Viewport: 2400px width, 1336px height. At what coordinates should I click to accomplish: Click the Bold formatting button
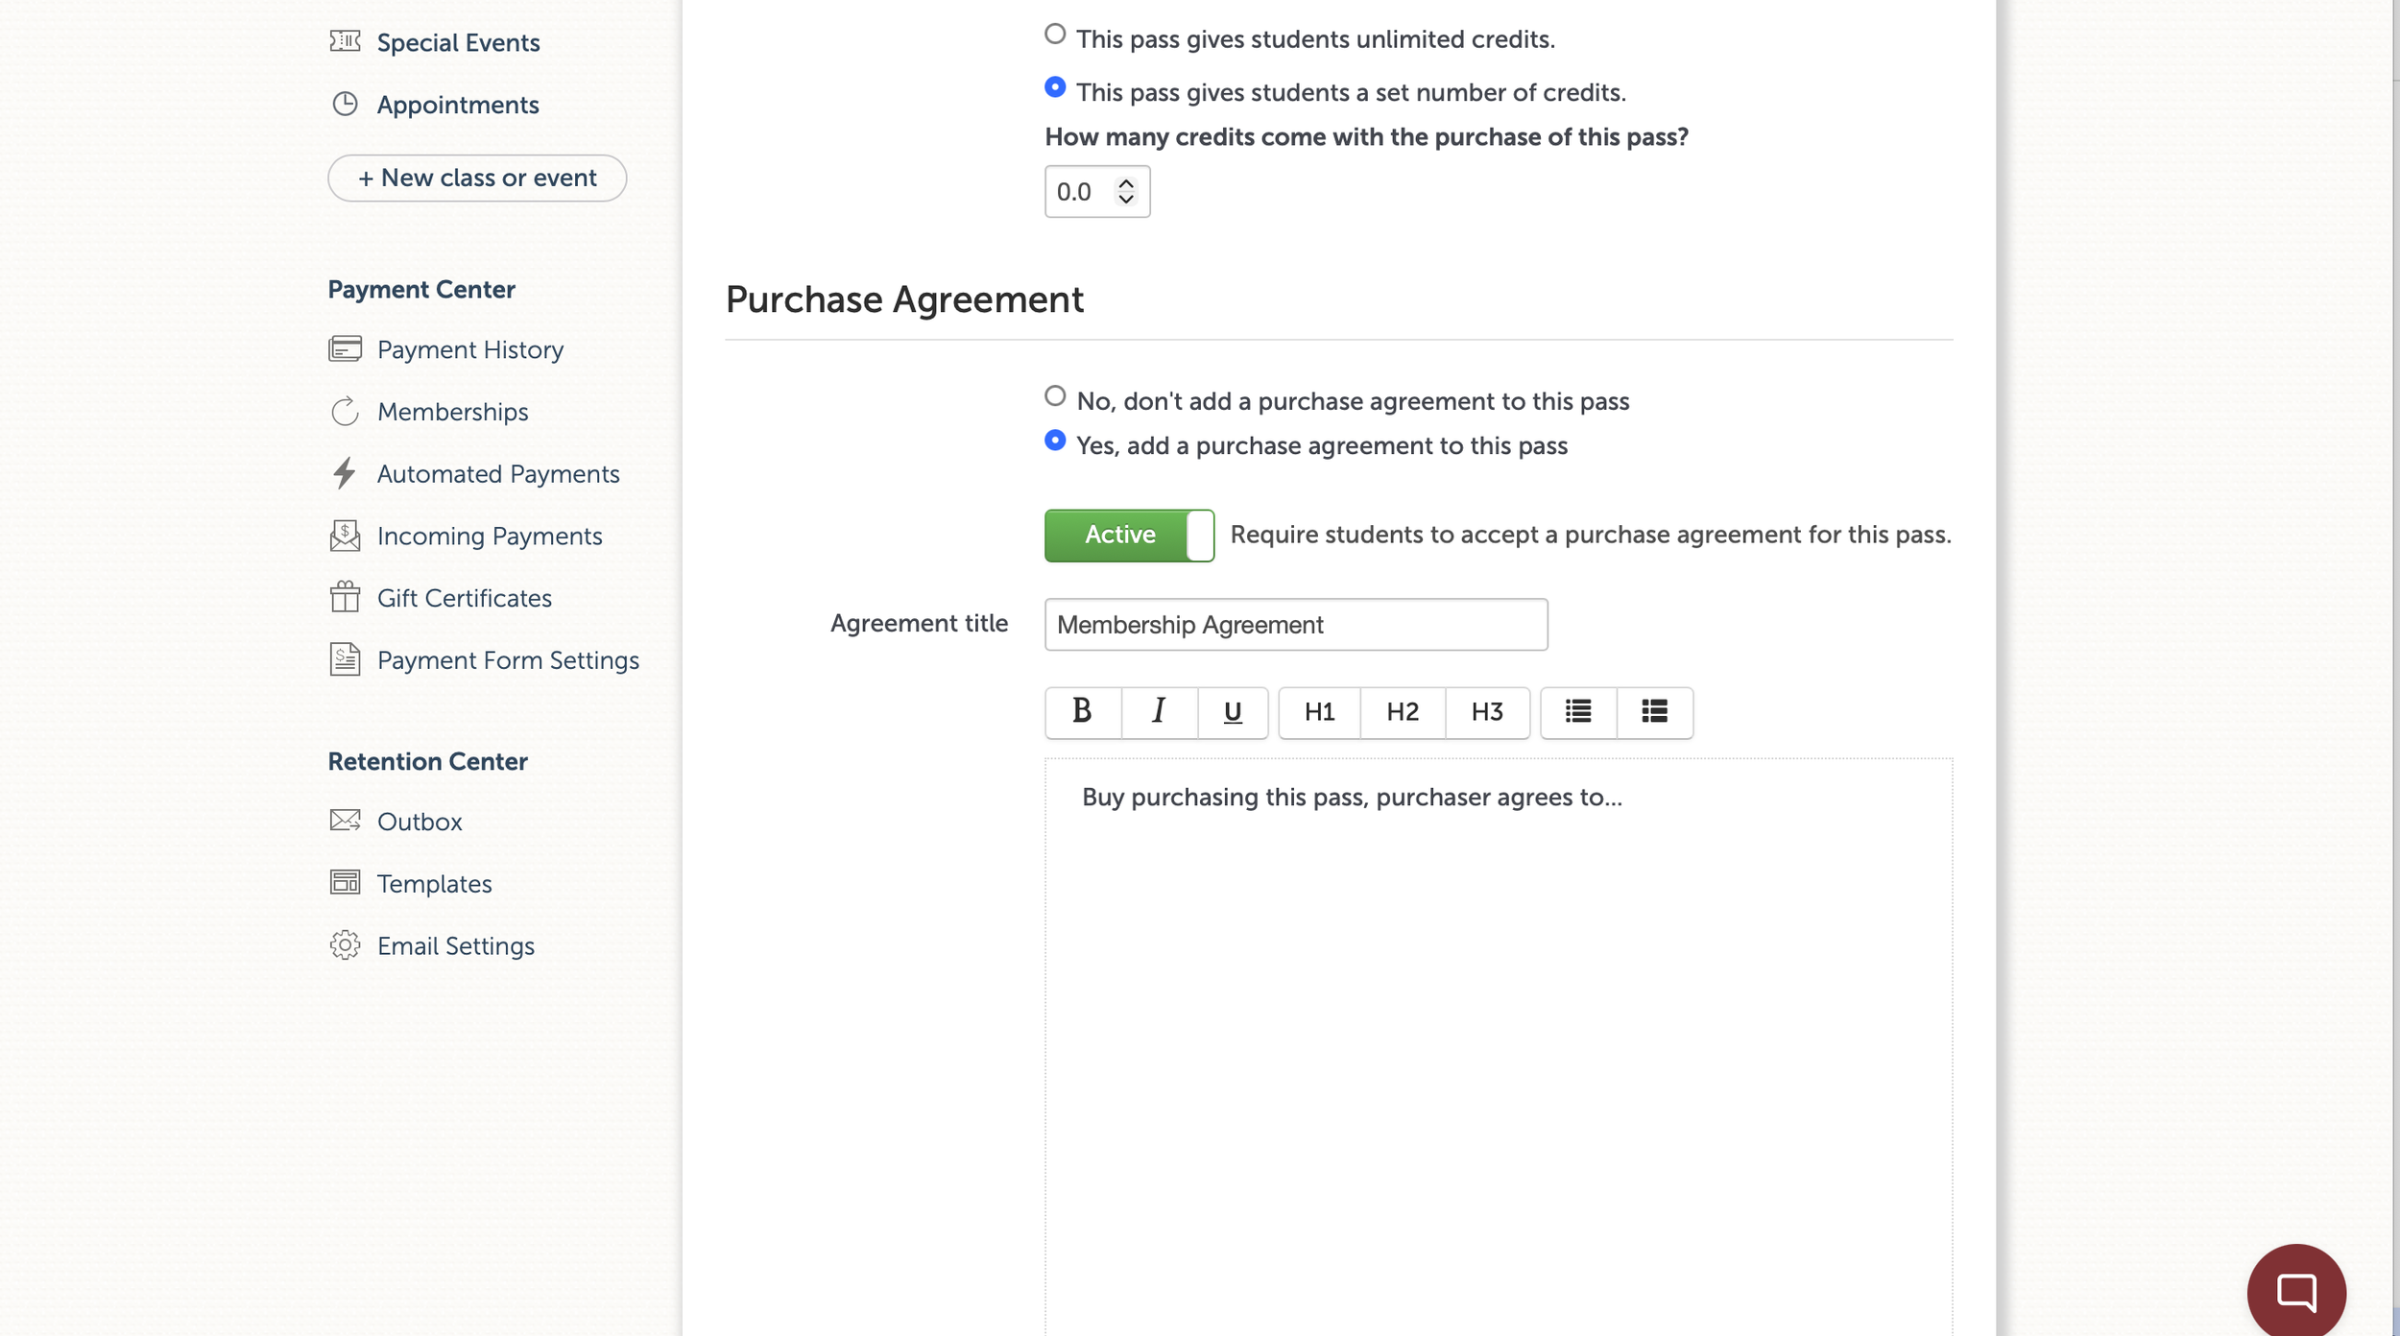pos(1082,712)
